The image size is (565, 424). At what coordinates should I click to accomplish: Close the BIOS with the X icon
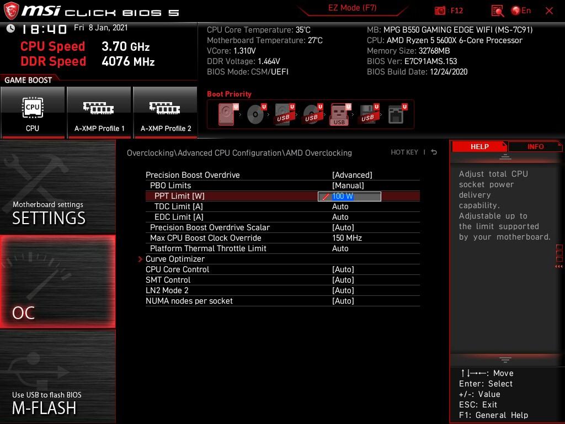[549, 11]
